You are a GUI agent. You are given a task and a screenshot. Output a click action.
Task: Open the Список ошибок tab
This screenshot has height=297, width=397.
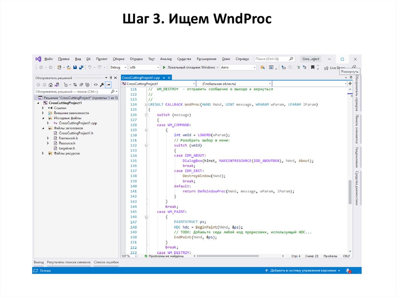(x=106, y=262)
